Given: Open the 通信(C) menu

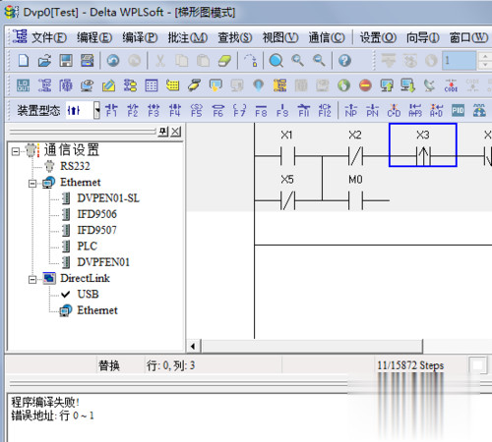Looking at the screenshot, I should click(327, 37).
